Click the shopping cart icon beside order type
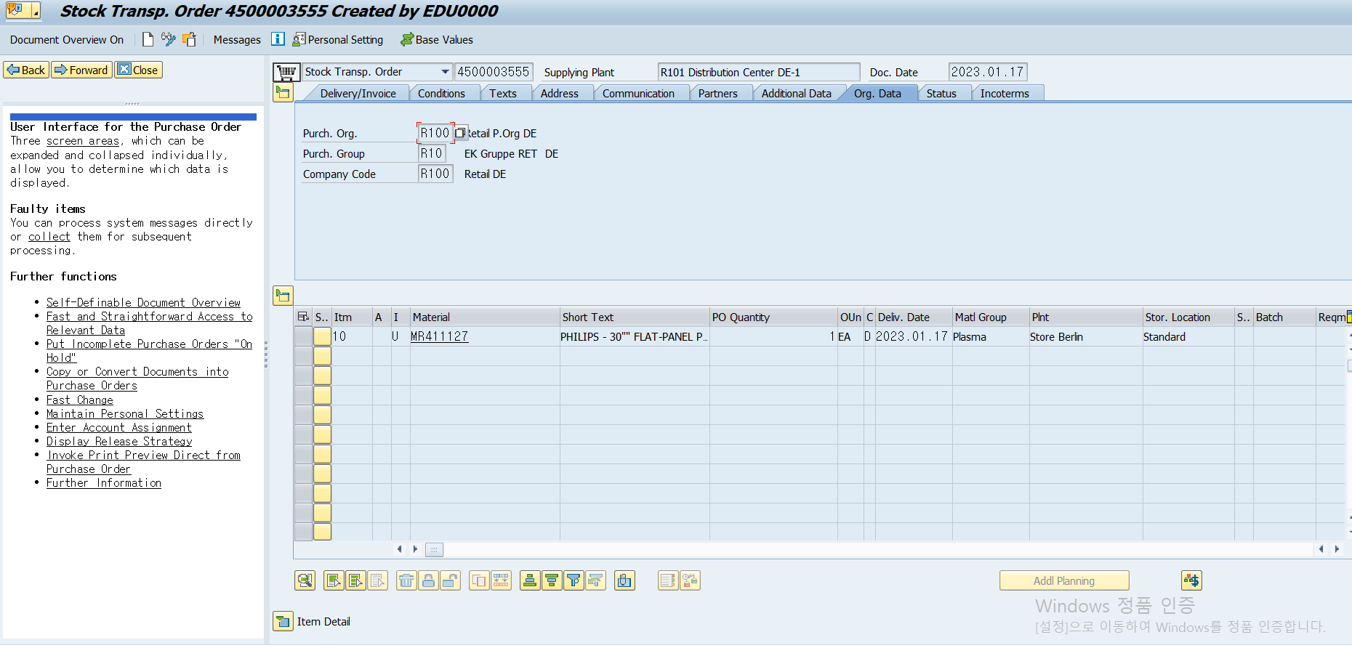The image size is (1352, 648). pyautogui.click(x=286, y=72)
